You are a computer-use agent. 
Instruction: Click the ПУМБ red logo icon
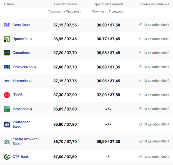click(7, 95)
